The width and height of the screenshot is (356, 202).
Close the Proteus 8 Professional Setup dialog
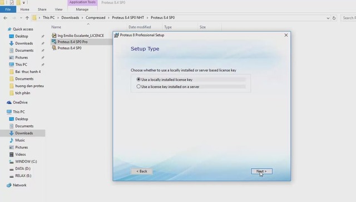click(x=286, y=35)
